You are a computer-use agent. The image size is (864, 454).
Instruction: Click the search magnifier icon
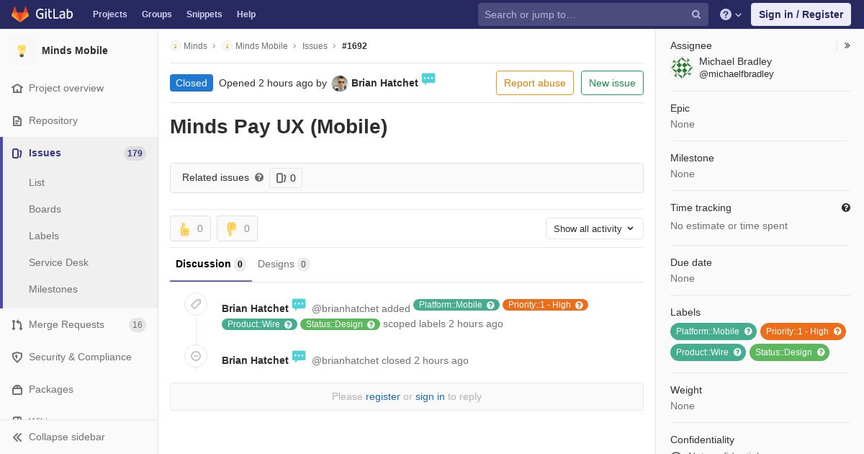click(x=696, y=14)
